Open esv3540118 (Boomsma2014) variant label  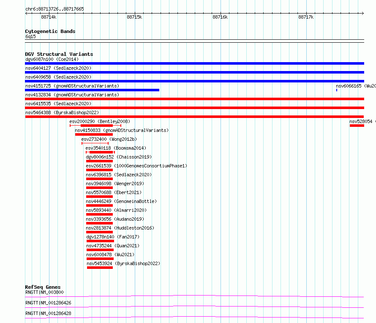(116, 148)
